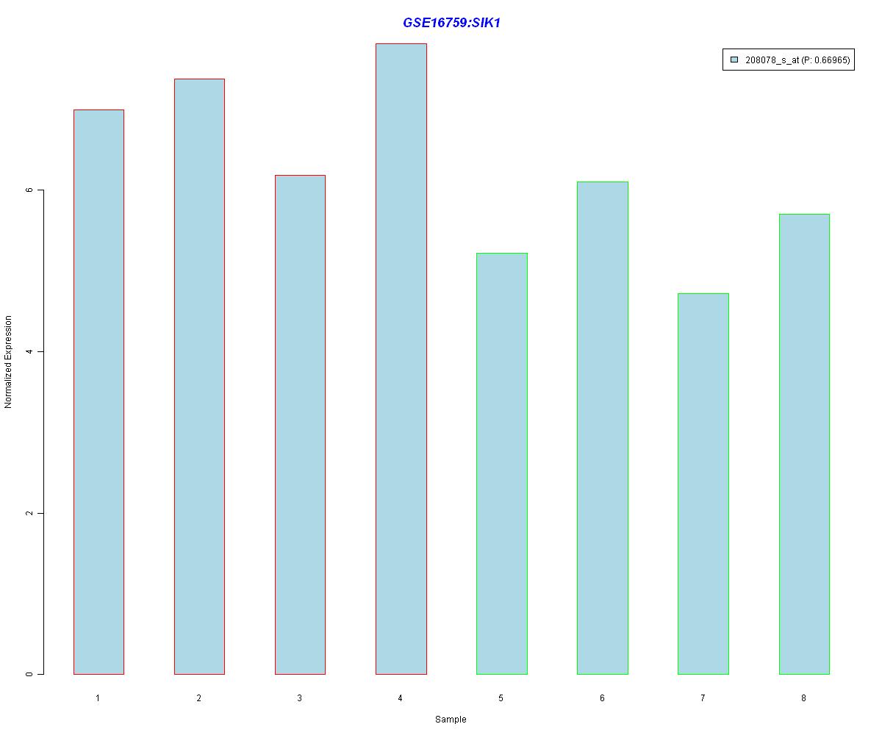882x735 pixels.
Task: Click the chart title GSE16759:SIK1
Action: (x=451, y=23)
